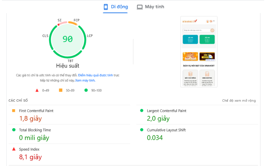Click the 0.034 CLS value
The width and height of the screenshot is (266, 166).
pyautogui.click(x=155, y=138)
